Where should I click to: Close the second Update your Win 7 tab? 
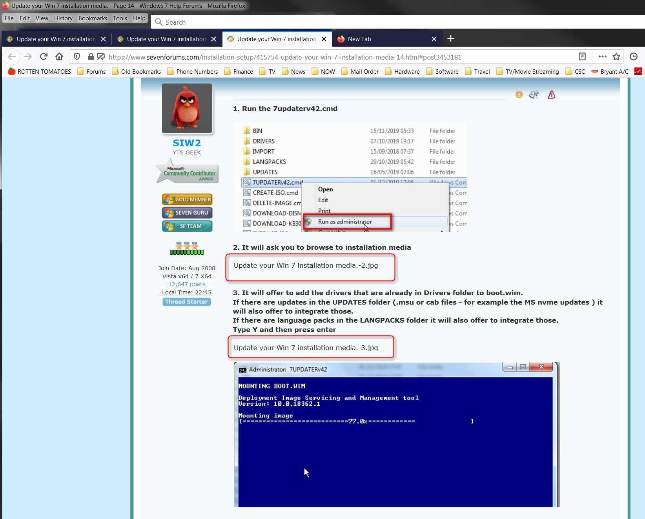[x=213, y=39]
